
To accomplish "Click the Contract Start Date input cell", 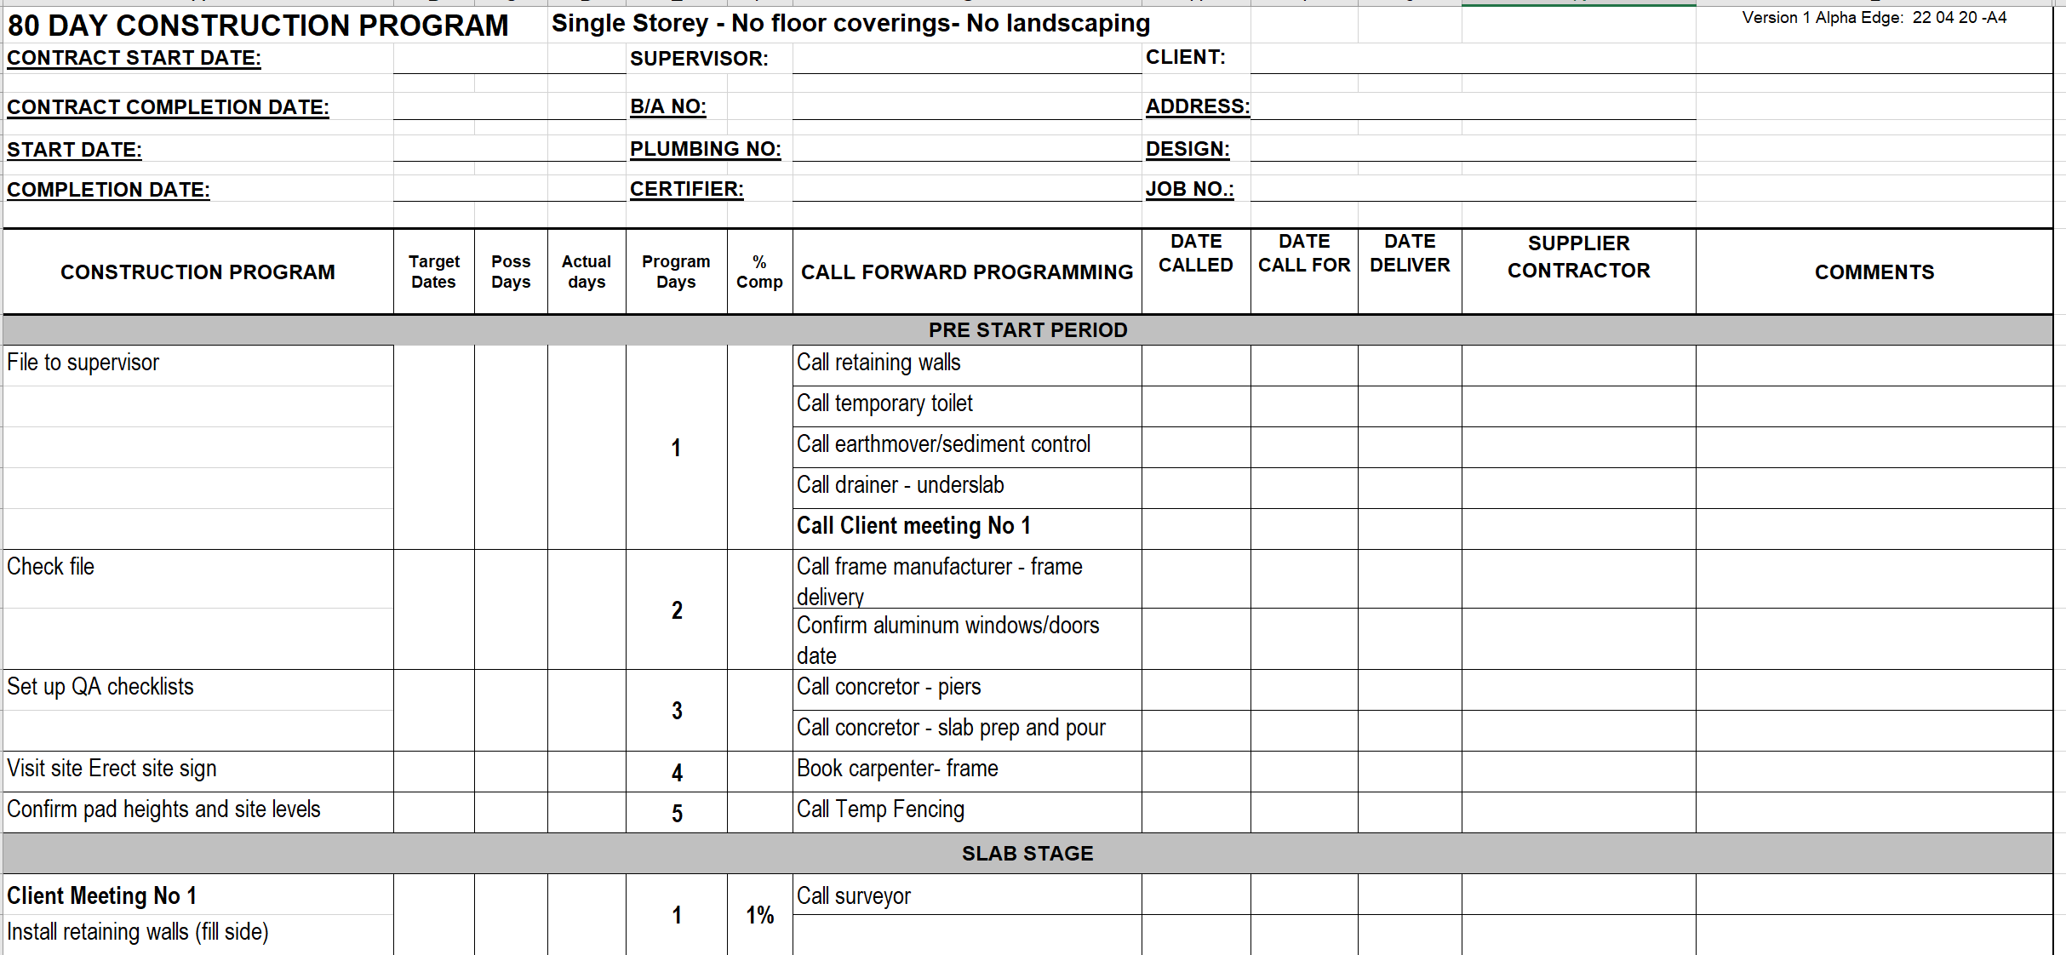I will coord(508,59).
